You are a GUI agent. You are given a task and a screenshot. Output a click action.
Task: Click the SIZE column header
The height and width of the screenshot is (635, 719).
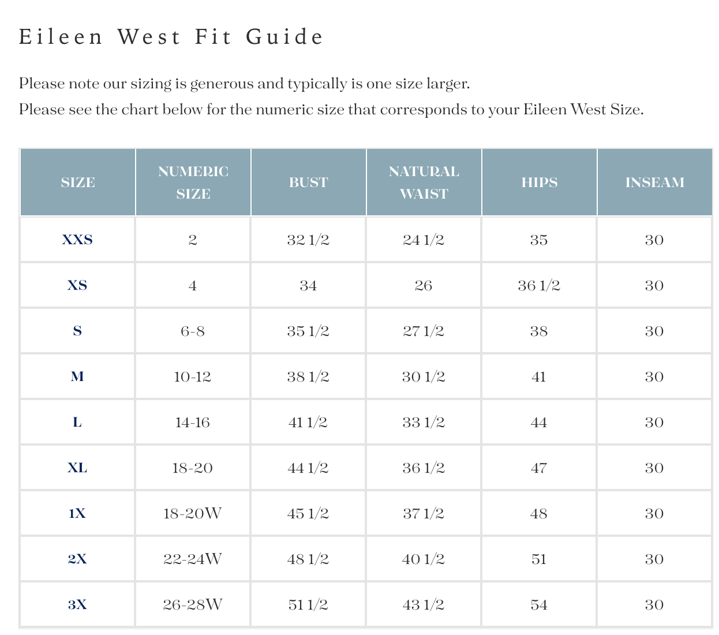tap(78, 182)
